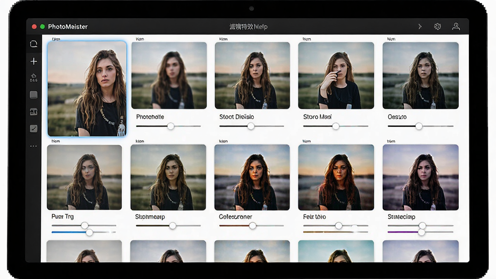Click the right chevron in the title bar

coord(420,27)
